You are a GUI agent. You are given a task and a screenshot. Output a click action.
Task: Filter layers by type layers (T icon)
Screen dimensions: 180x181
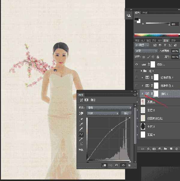(165, 45)
